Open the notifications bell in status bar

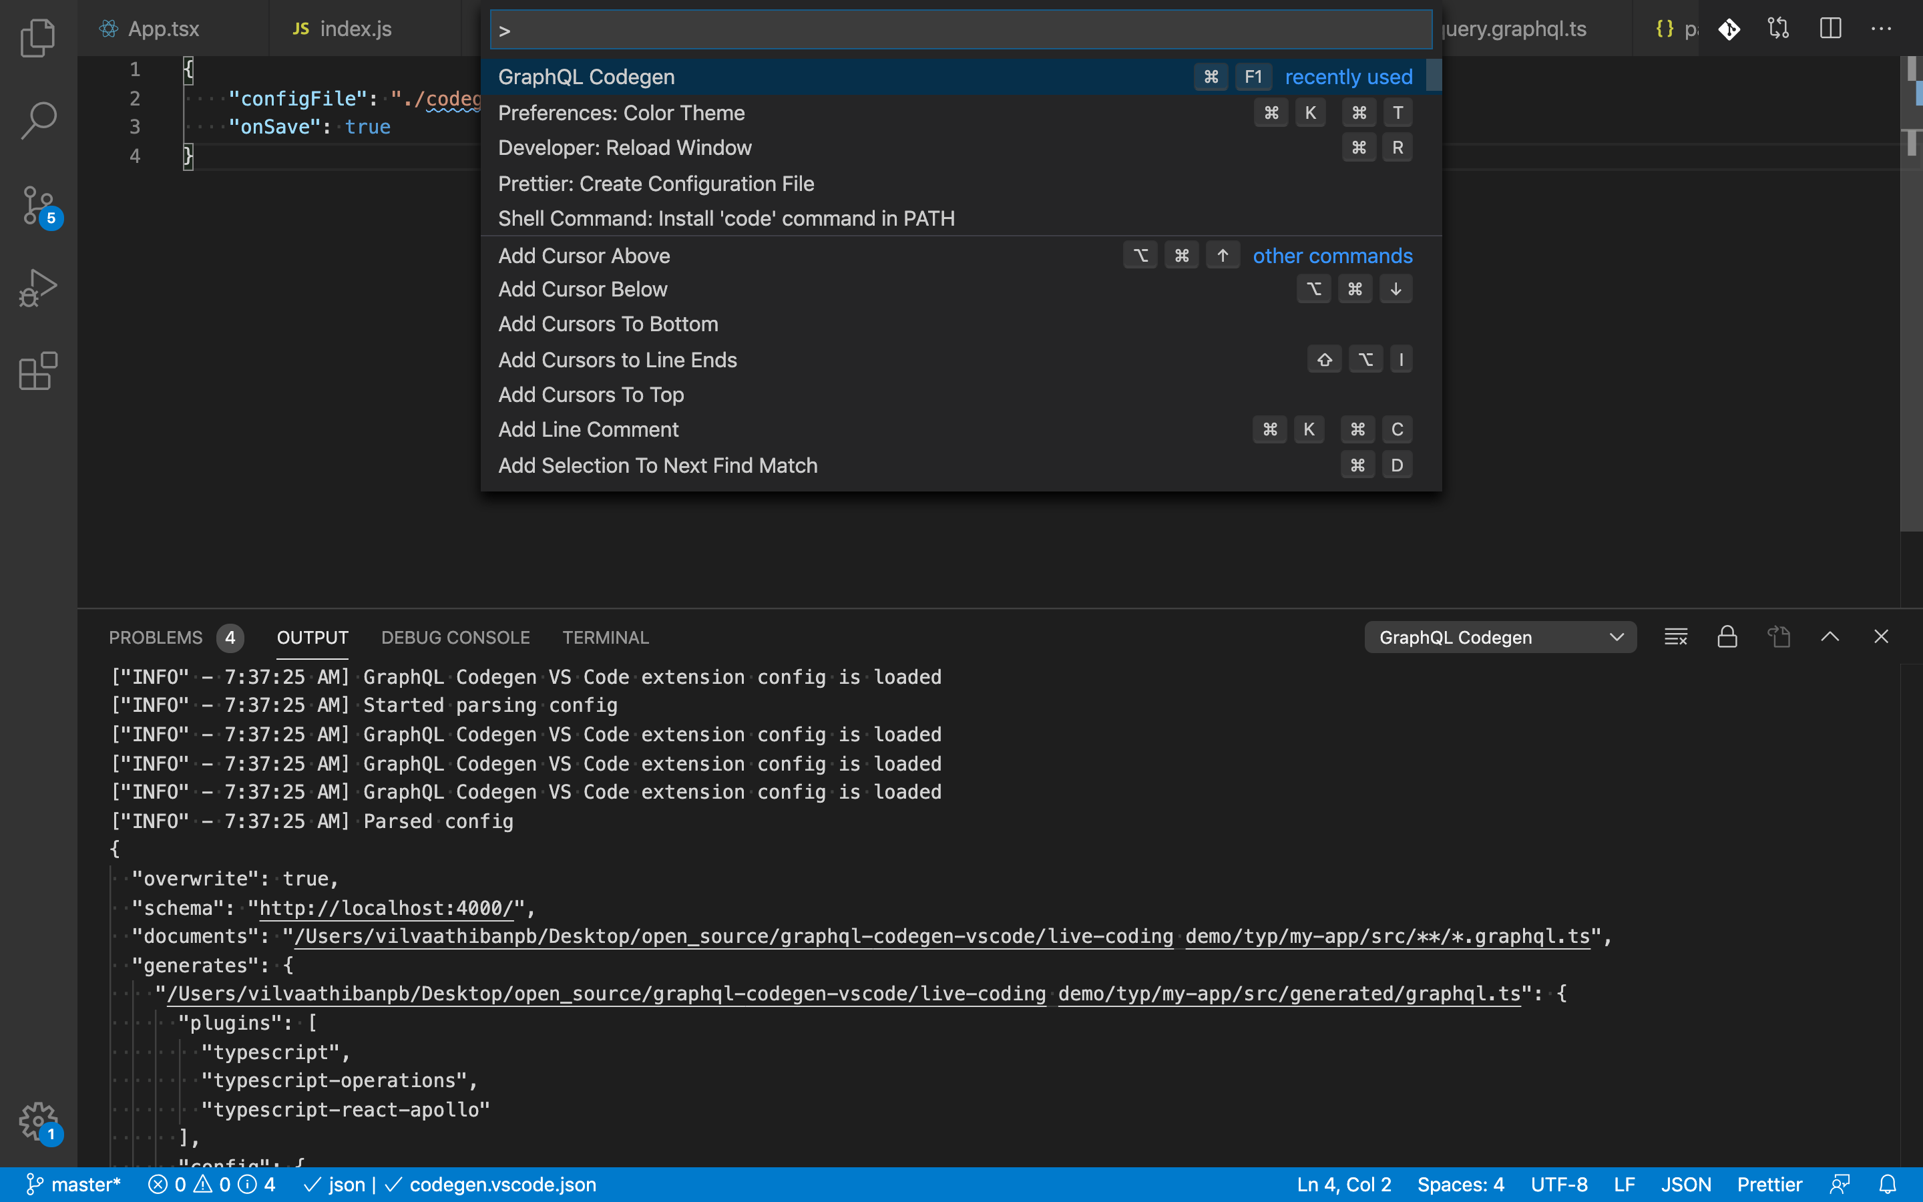[x=1888, y=1184]
